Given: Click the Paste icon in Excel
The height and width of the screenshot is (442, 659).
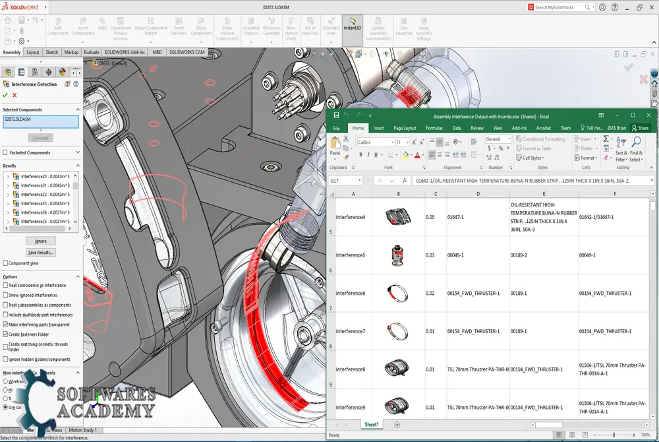Looking at the screenshot, I should pos(335,142).
